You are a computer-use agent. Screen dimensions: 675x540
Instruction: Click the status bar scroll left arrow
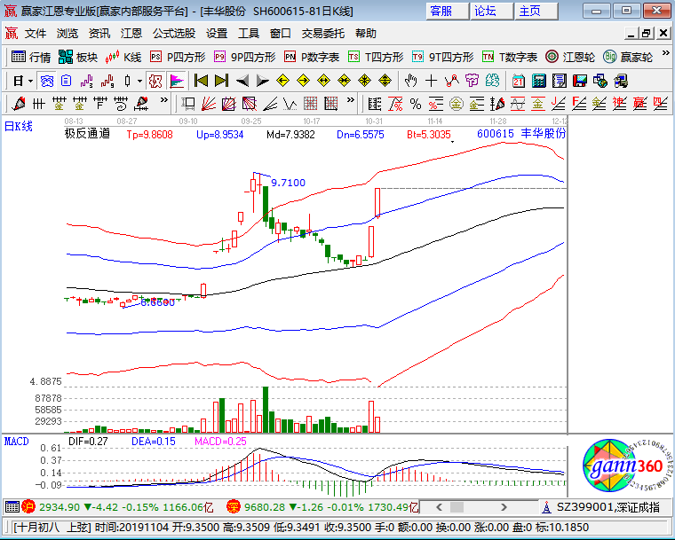pos(439,507)
